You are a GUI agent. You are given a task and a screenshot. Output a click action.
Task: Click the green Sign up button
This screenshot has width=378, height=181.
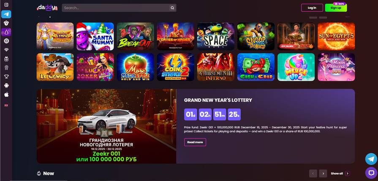pyautogui.click(x=336, y=8)
